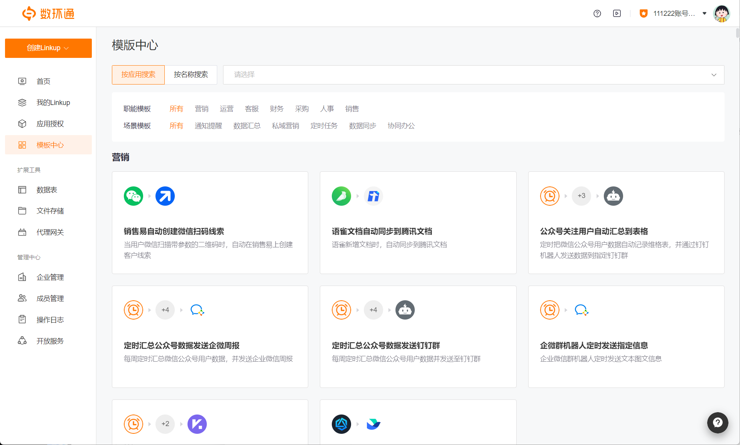Click the blue arrow 销售易 app icon
The image size is (740, 445).
(x=165, y=196)
